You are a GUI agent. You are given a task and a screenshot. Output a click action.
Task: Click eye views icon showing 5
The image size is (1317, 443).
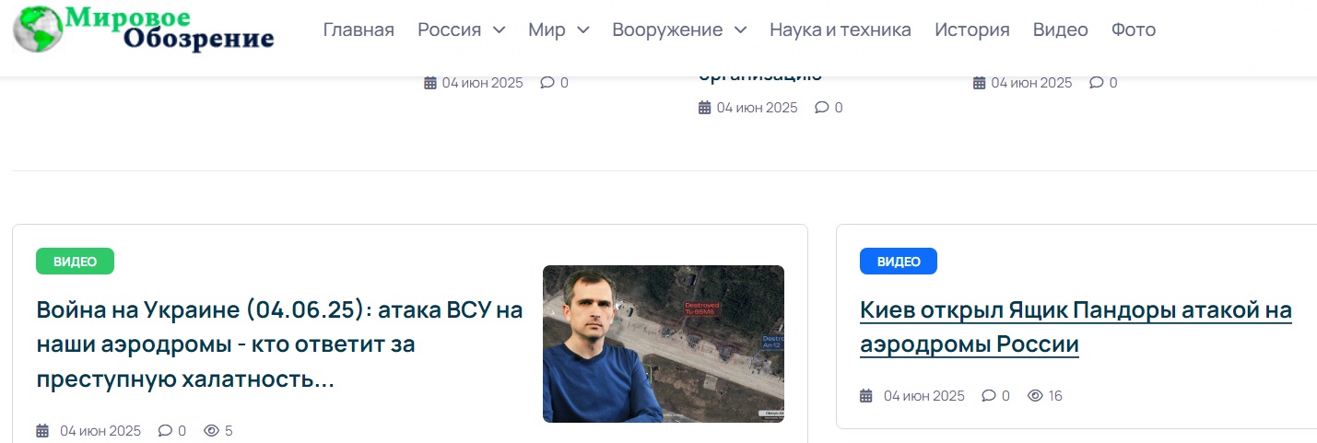click(x=211, y=431)
